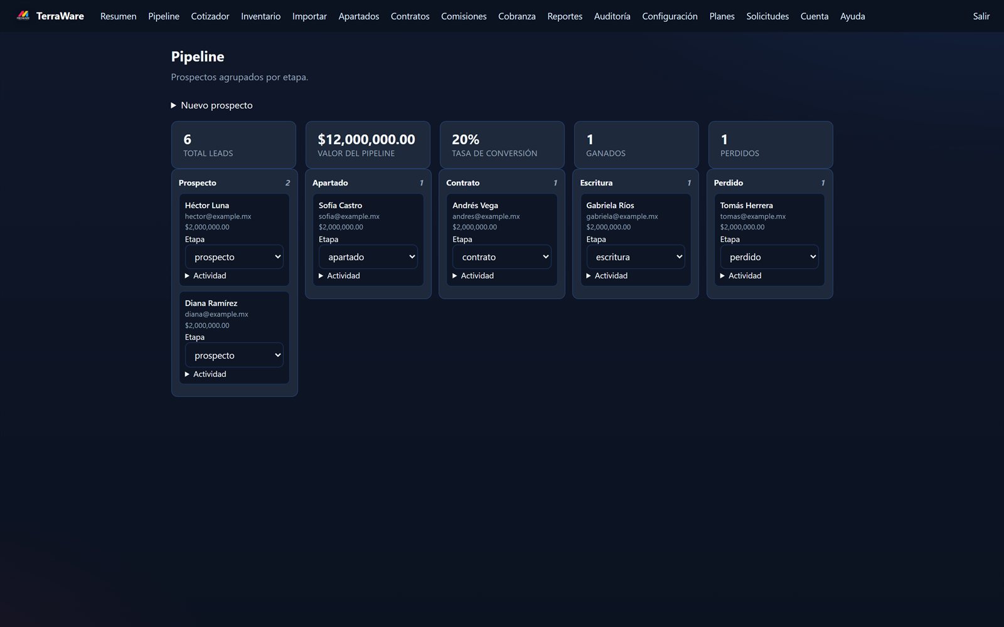The image size is (1004, 627).
Task: Go to Pipeline in the navbar
Action: coord(164,16)
